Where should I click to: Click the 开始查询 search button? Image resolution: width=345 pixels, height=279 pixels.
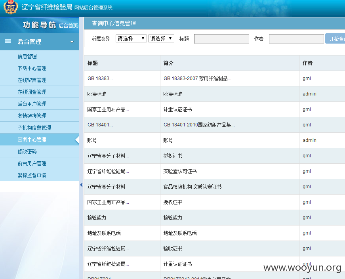point(335,39)
